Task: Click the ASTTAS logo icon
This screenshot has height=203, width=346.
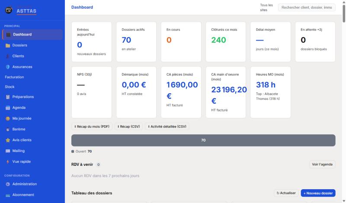Action: click(x=9, y=10)
